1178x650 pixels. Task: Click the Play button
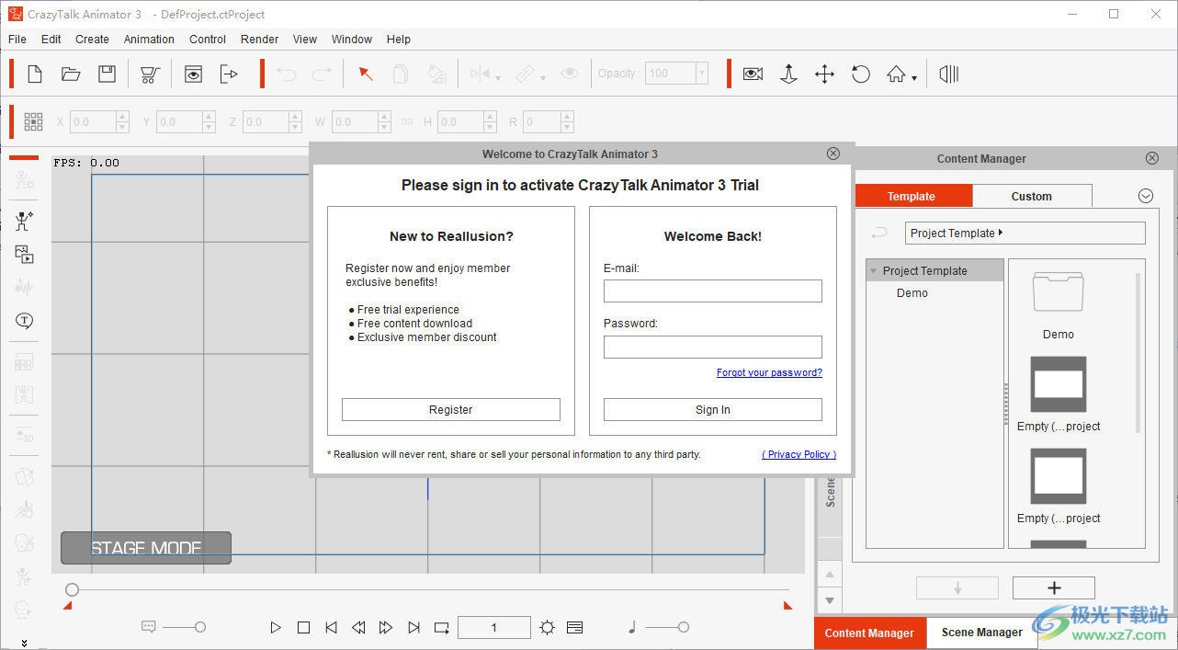[x=276, y=628]
